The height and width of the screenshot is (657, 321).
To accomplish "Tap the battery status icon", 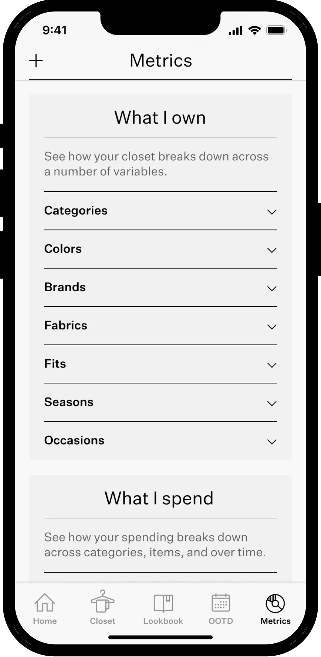I will [x=277, y=31].
